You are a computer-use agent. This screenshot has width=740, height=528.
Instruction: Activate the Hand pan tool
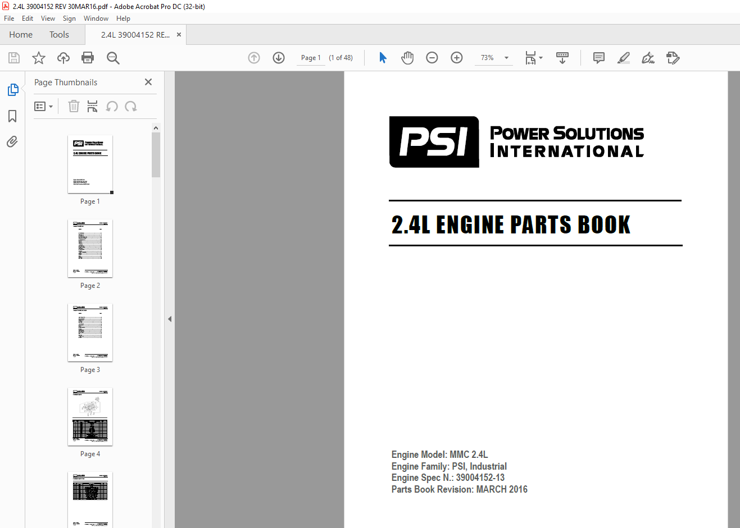(407, 58)
